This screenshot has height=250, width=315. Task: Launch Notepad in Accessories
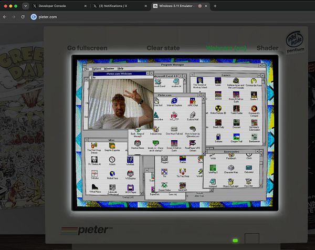[x=213, y=183]
